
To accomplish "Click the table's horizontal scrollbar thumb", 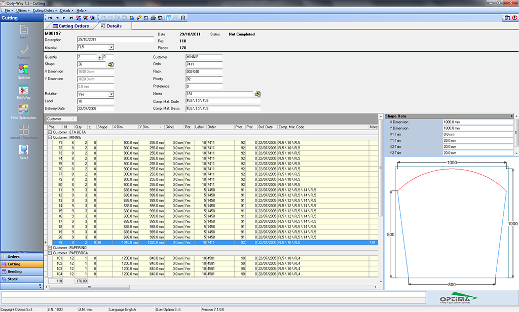I will 89,287.
